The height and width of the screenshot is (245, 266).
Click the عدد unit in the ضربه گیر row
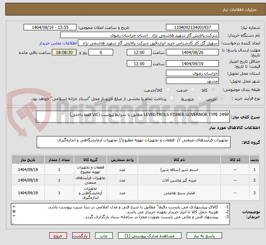point(122,180)
